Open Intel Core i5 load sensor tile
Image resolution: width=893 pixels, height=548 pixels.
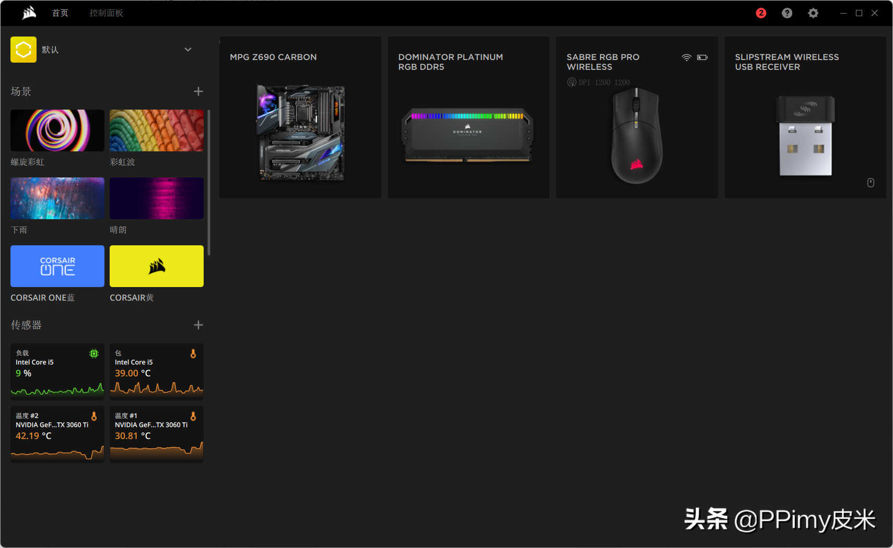[57, 371]
